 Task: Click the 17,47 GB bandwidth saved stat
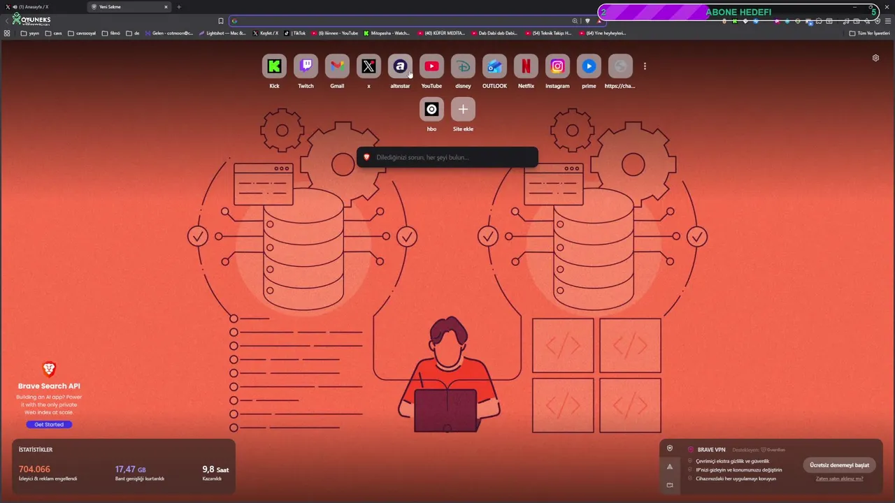tap(140, 473)
